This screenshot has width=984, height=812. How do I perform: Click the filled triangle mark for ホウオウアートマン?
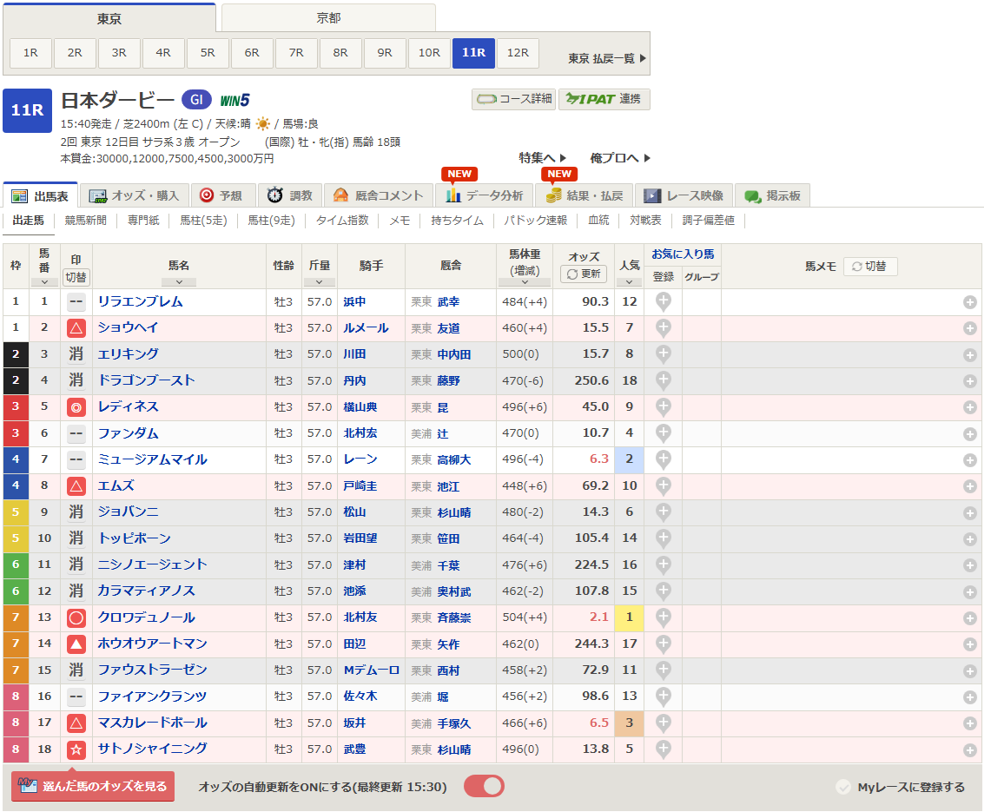[x=76, y=644]
